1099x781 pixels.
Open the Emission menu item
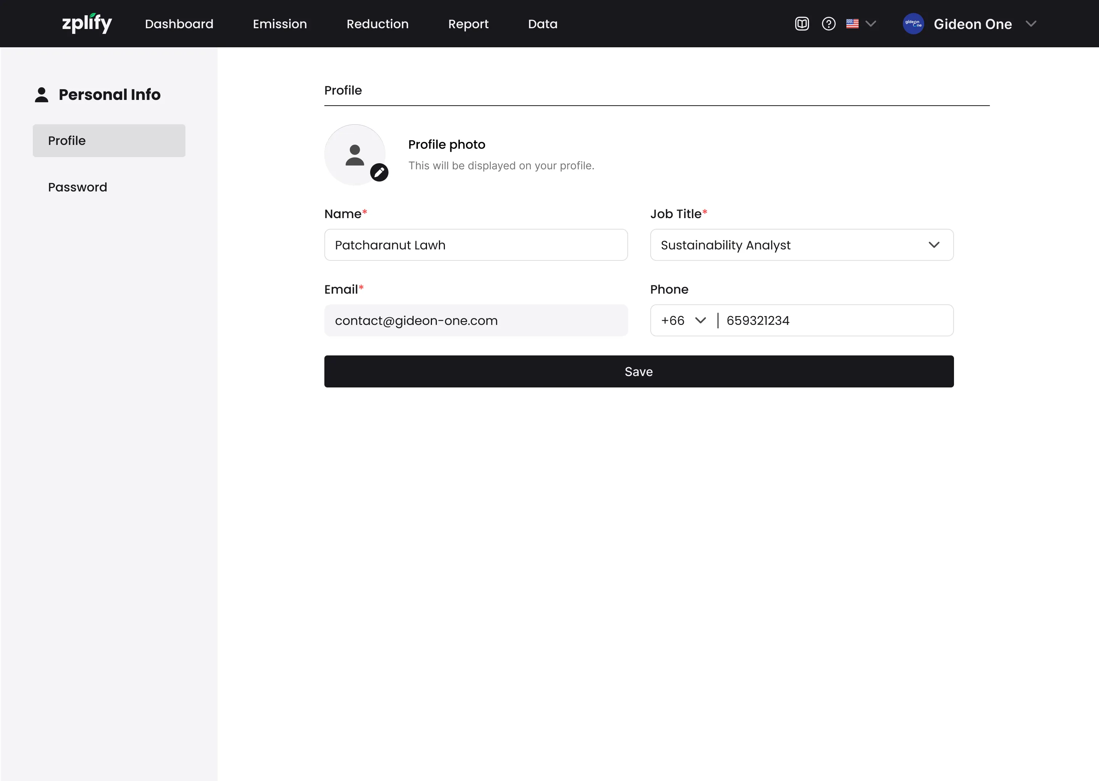tap(280, 24)
